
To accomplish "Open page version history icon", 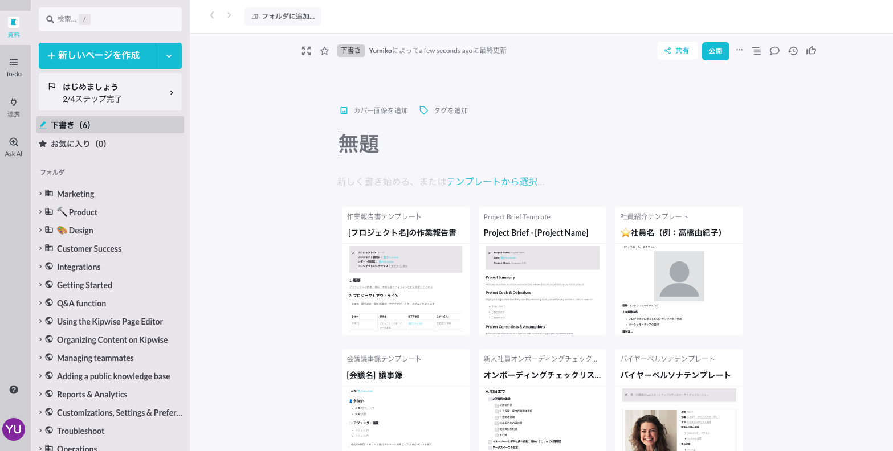I will pos(793,51).
